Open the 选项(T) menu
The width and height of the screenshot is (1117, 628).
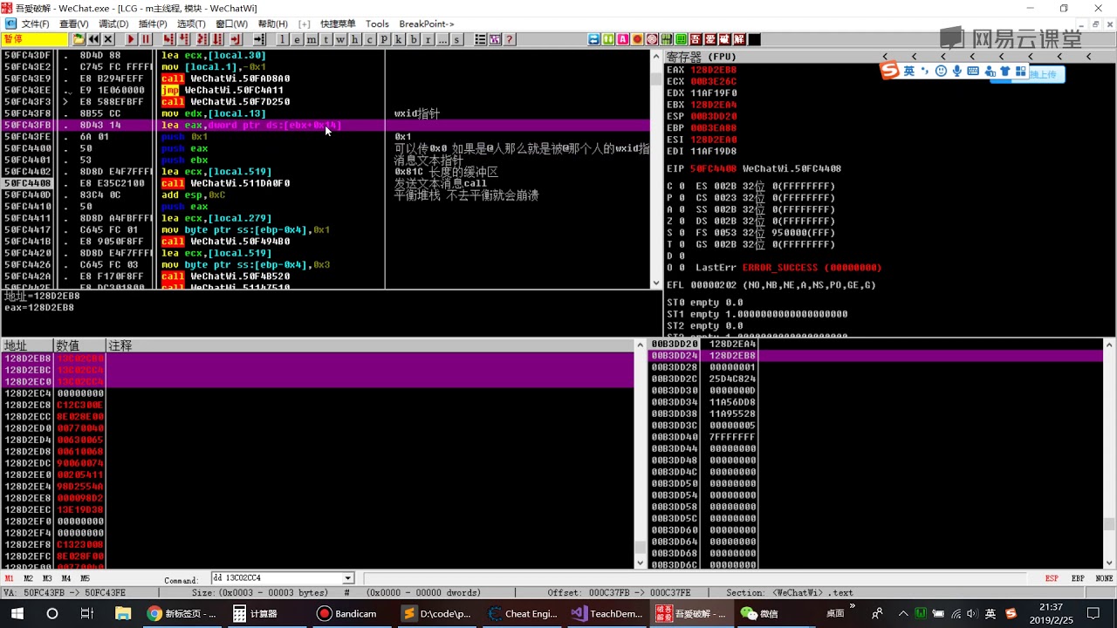tap(191, 24)
